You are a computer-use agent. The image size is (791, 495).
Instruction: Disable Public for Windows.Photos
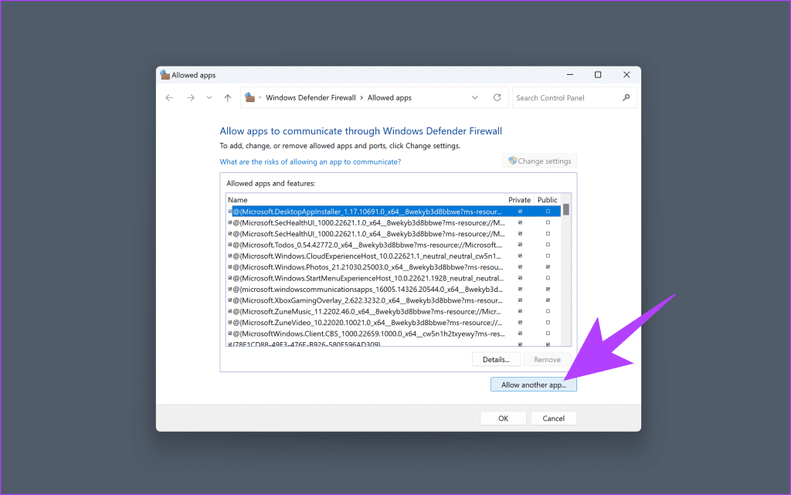coord(548,267)
